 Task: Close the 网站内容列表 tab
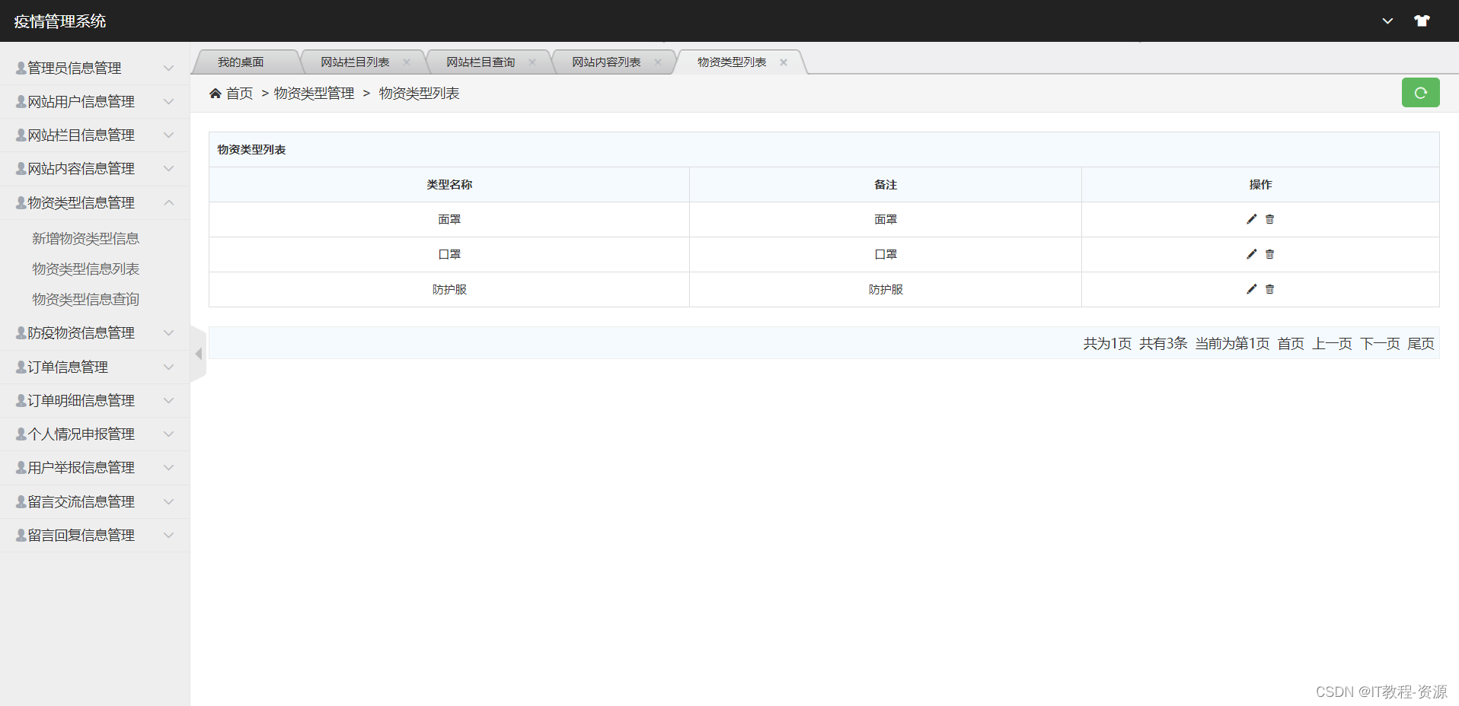[658, 62]
